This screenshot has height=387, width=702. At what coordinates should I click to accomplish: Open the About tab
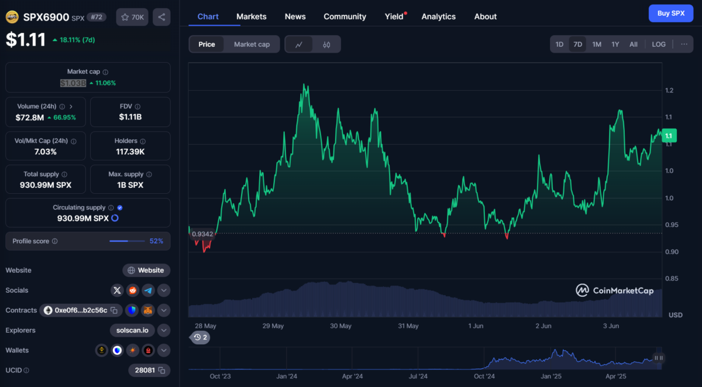(x=486, y=16)
